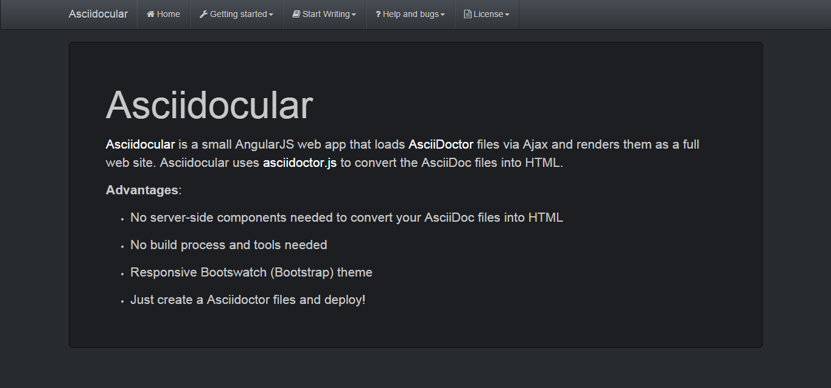Image resolution: width=831 pixels, height=388 pixels.
Task: Click 'No build process and tools needed' item
Action: (229, 245)
